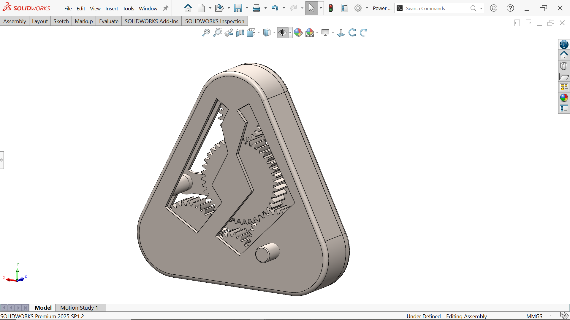This screenshot has height=320, width=570.
Task: Click the rotate view arrow icon
Action: coord(352,33)
